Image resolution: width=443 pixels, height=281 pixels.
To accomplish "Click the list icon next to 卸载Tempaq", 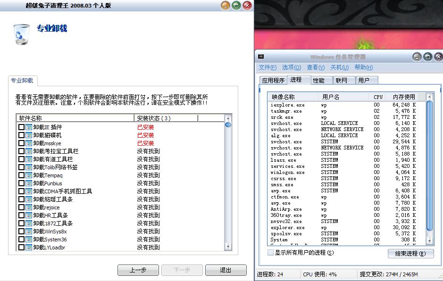I will (28, 175).
